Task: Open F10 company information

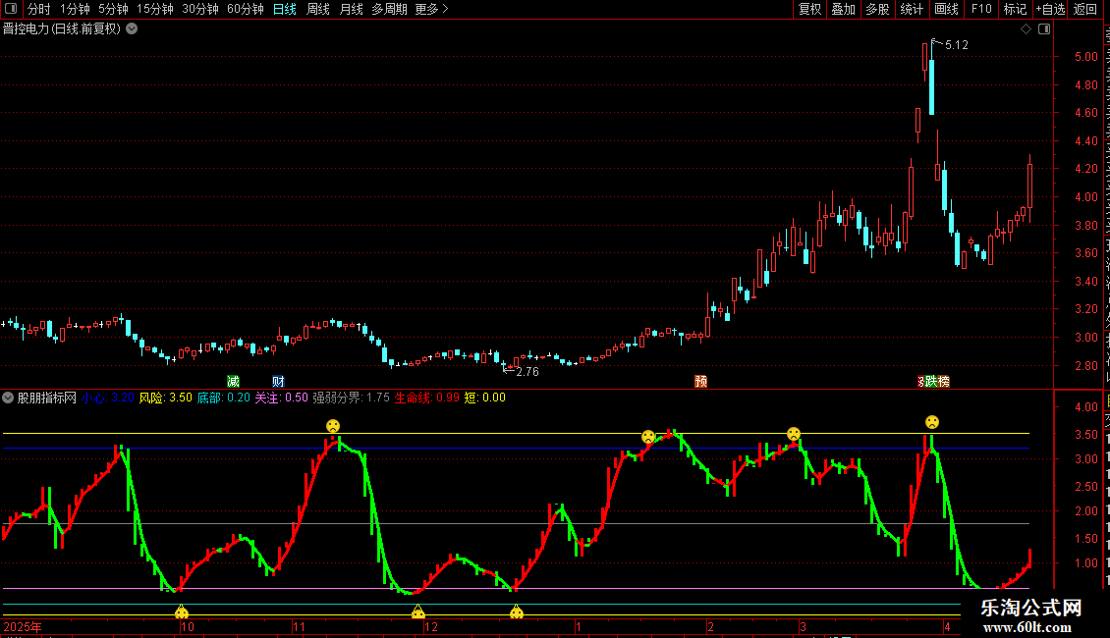Action: point(981,9)
